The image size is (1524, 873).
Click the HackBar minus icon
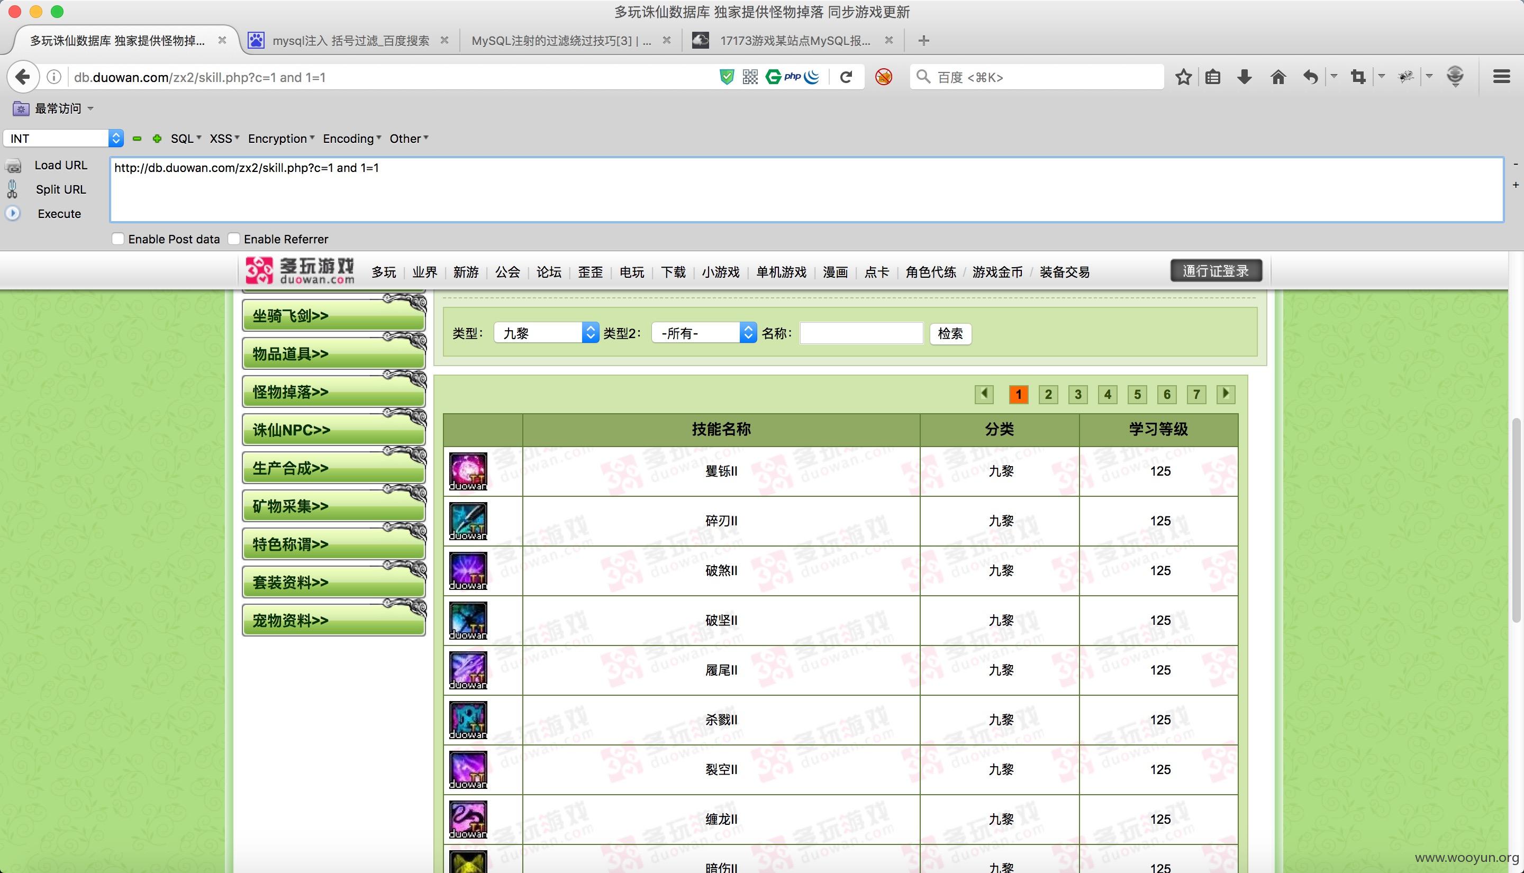coord(137,139)
